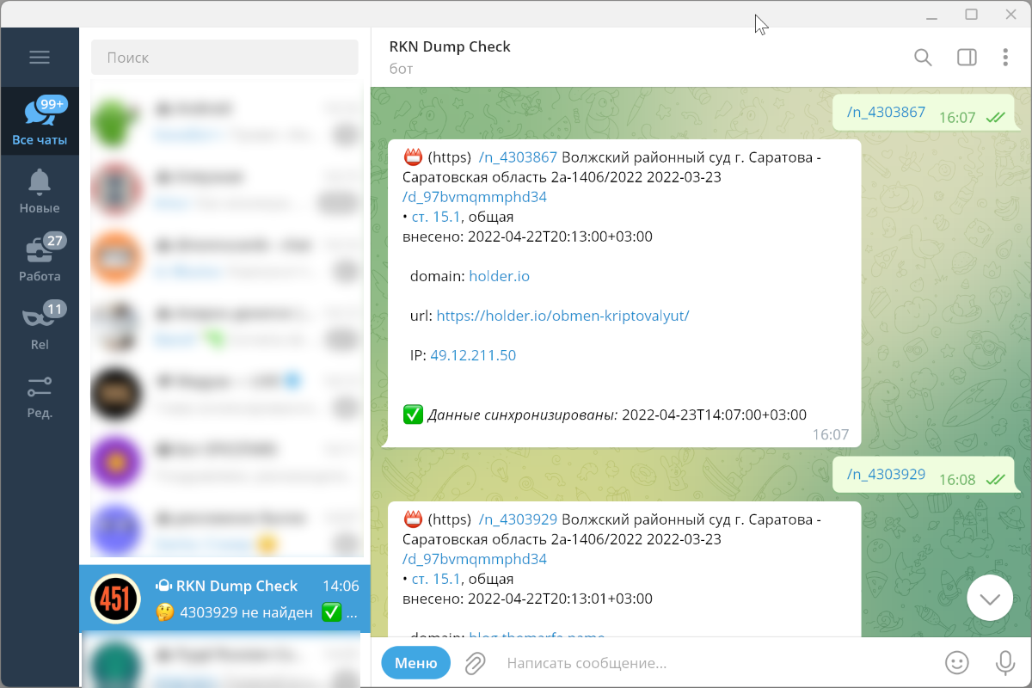The image size is (1032, 688).
Task: Click the RKN Dump Check chat title
Action: coord(450,46)
